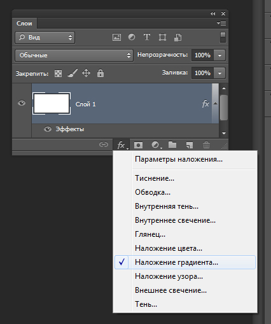The width and height of the screenshot is (271, 324).
Task: Select the Слой 1 layer thumbnail
Action: pyautogui.click(x=52, y=104)
